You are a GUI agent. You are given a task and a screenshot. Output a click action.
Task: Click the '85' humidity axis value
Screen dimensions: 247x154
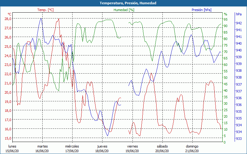pos(226,32)
